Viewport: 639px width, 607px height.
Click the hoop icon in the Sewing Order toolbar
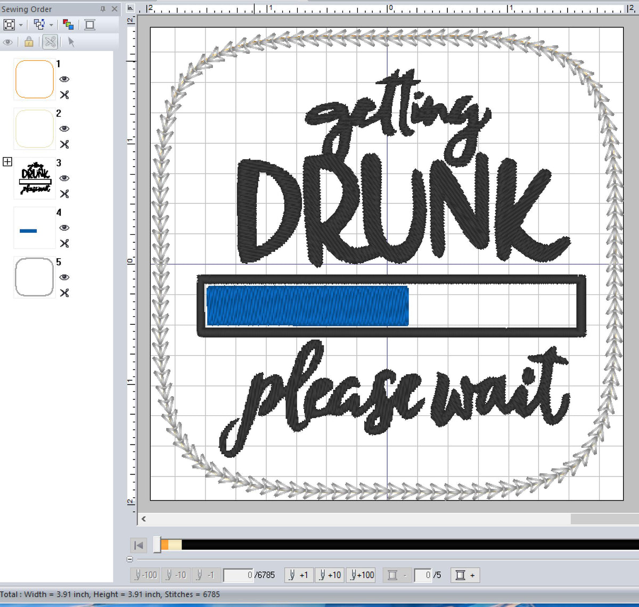(x=90, y=24)
